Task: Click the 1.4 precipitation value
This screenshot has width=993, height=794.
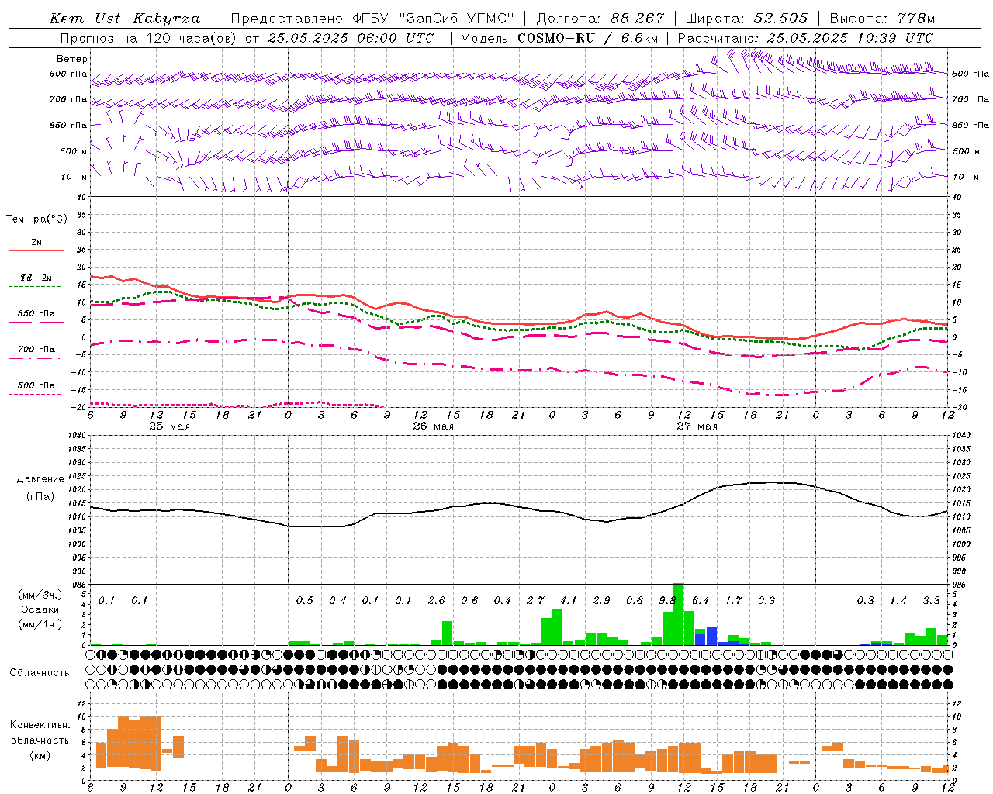Action: [898, 601]
